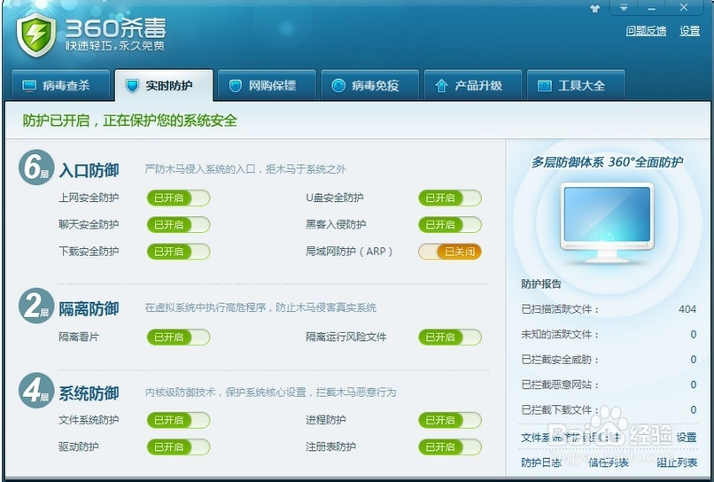This screenshot has height=482, width=714.
Task: Click the 入口防御 section heading
Action: (89, 170)
